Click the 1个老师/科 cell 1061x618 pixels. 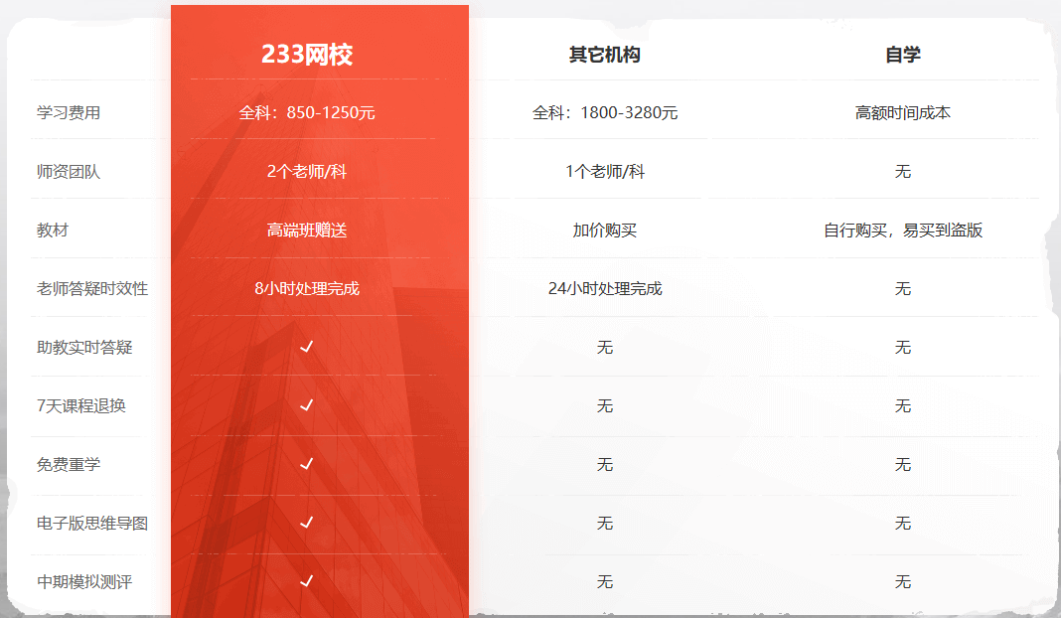[605, 172]
